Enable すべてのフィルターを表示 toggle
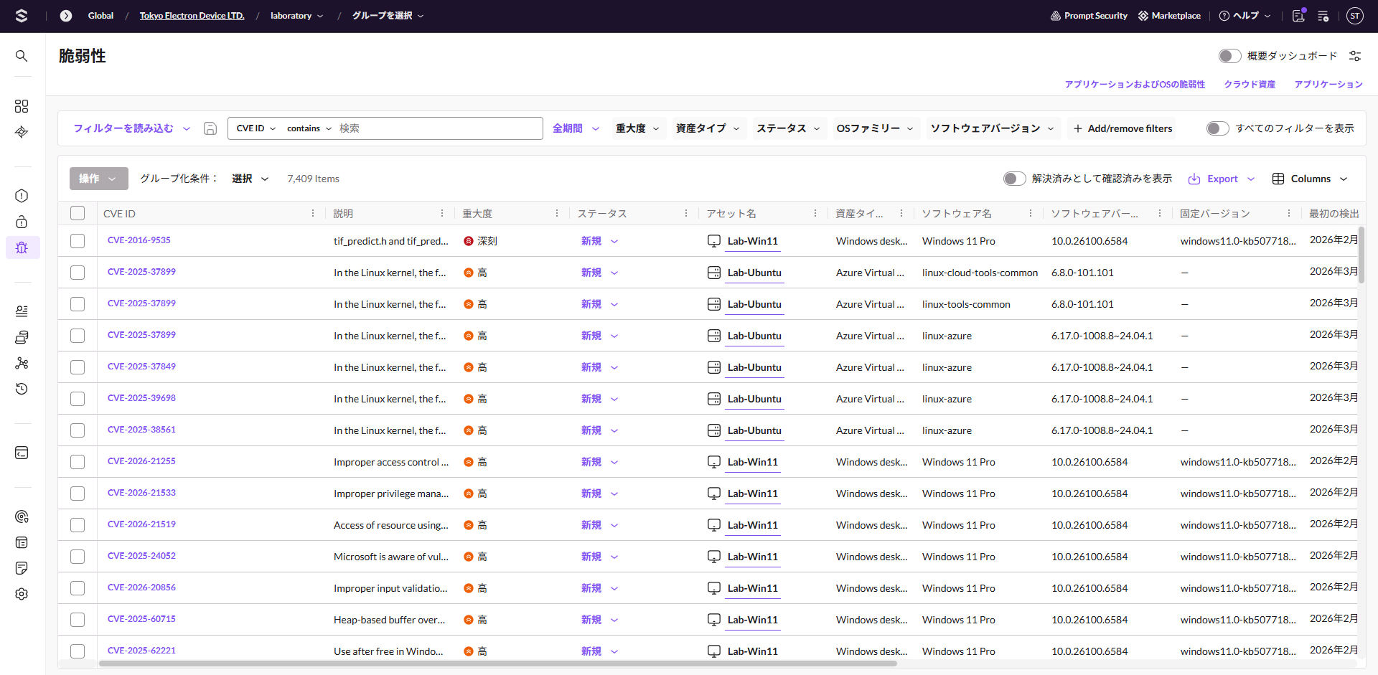Image resolution: width=1378 pixels, height=675 pixels. [1217, 128]
